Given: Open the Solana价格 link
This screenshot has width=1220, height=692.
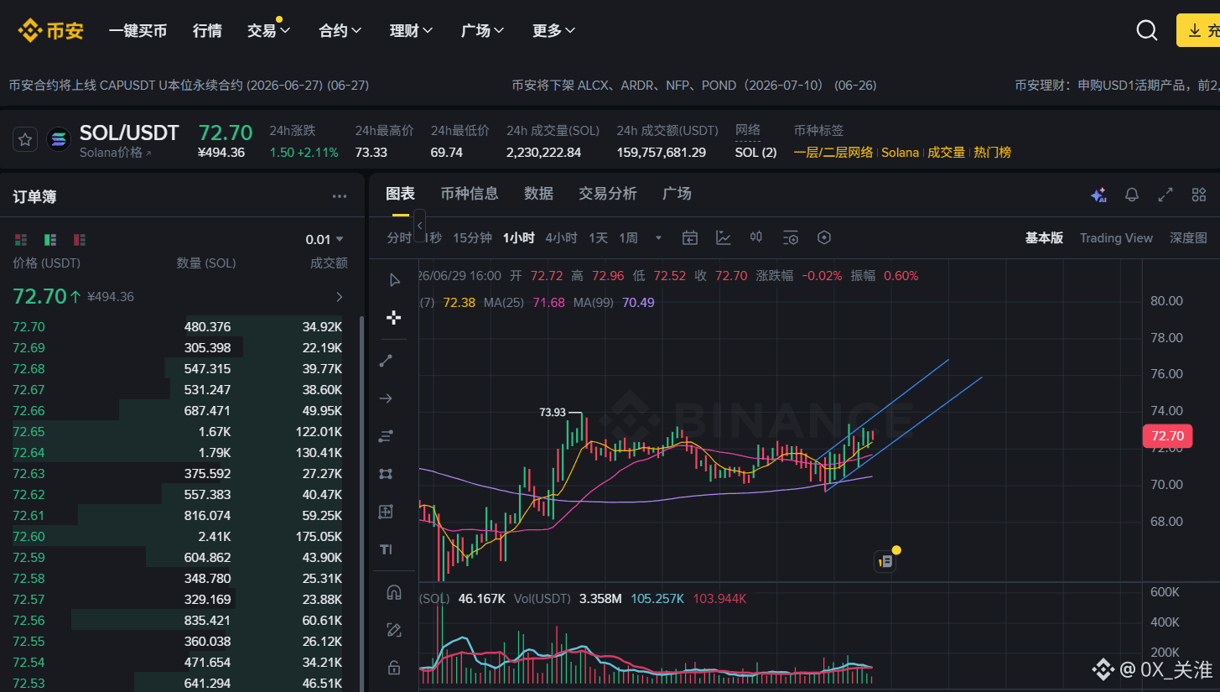Looking at the screenshot, I should coord(116,153).
